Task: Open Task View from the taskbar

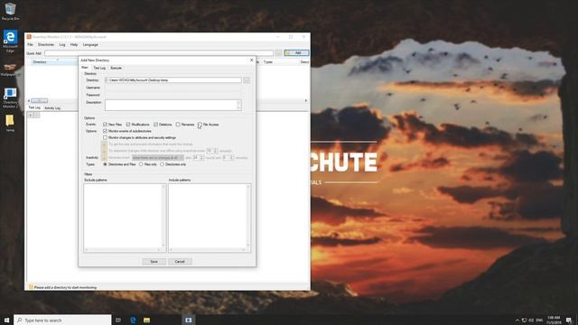Action: pos(118,320)
